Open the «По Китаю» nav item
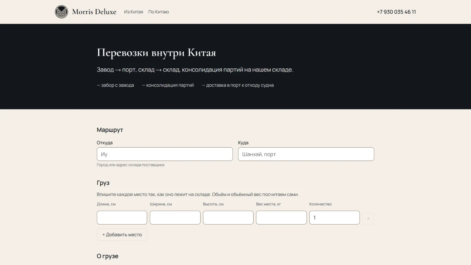 [159, 12]
